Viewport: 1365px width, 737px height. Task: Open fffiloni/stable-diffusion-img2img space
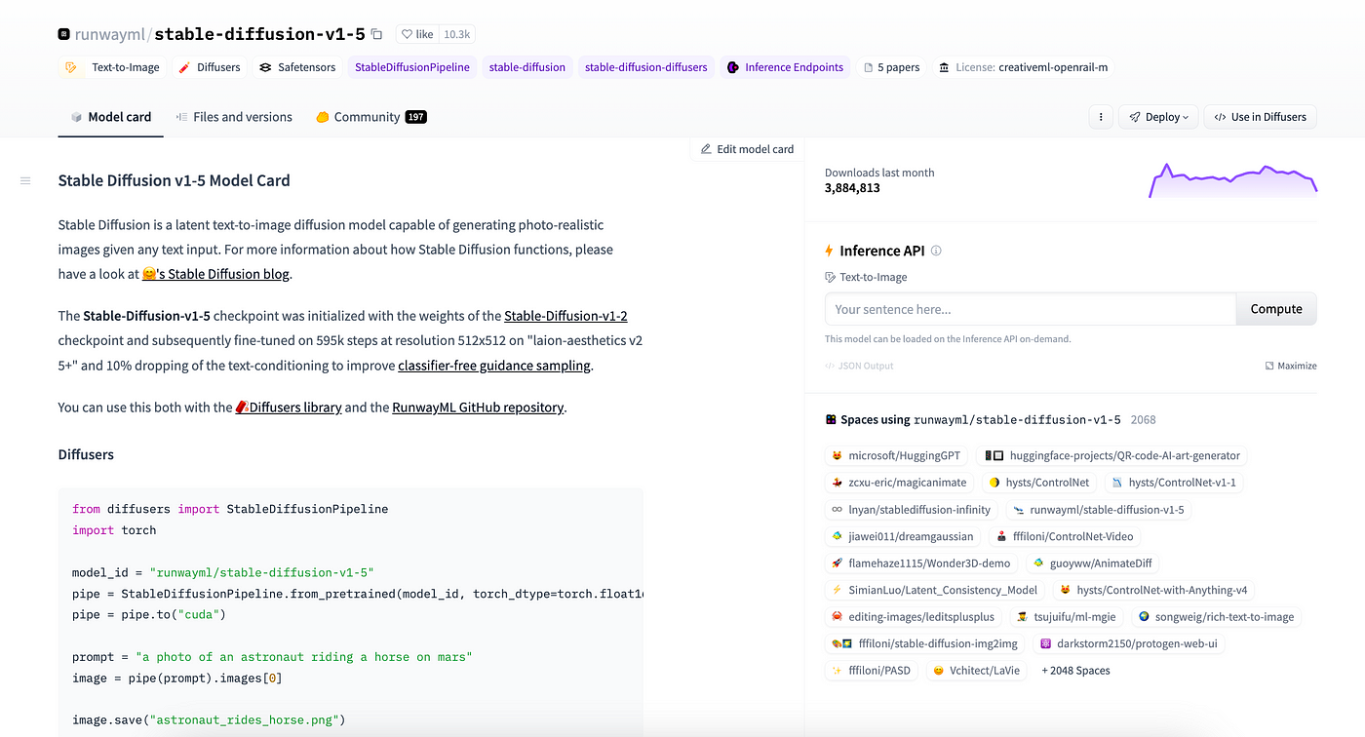tap(925, 643)
